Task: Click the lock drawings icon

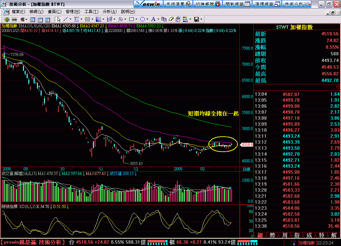Action: [x=178, y=19]
